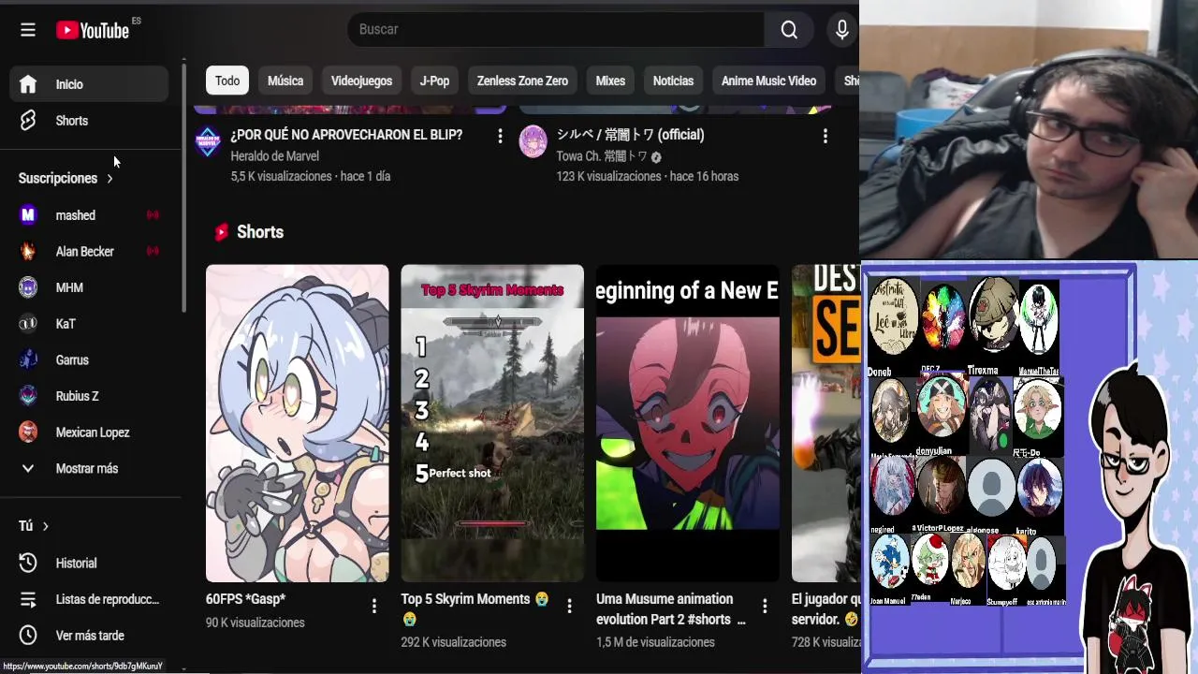The height and width of the screenshot is (674, 1198).
Task: Select the Noticias filter chip
Action: click(673, 81)
